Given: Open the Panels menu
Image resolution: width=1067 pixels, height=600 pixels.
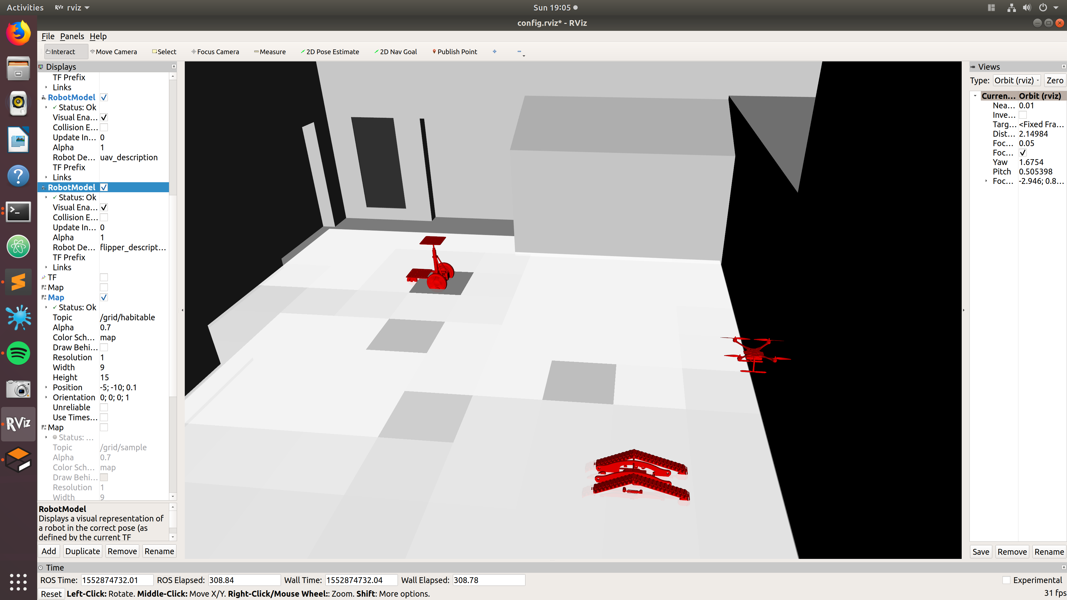Looking at the screenshot, I should [72, 36].
